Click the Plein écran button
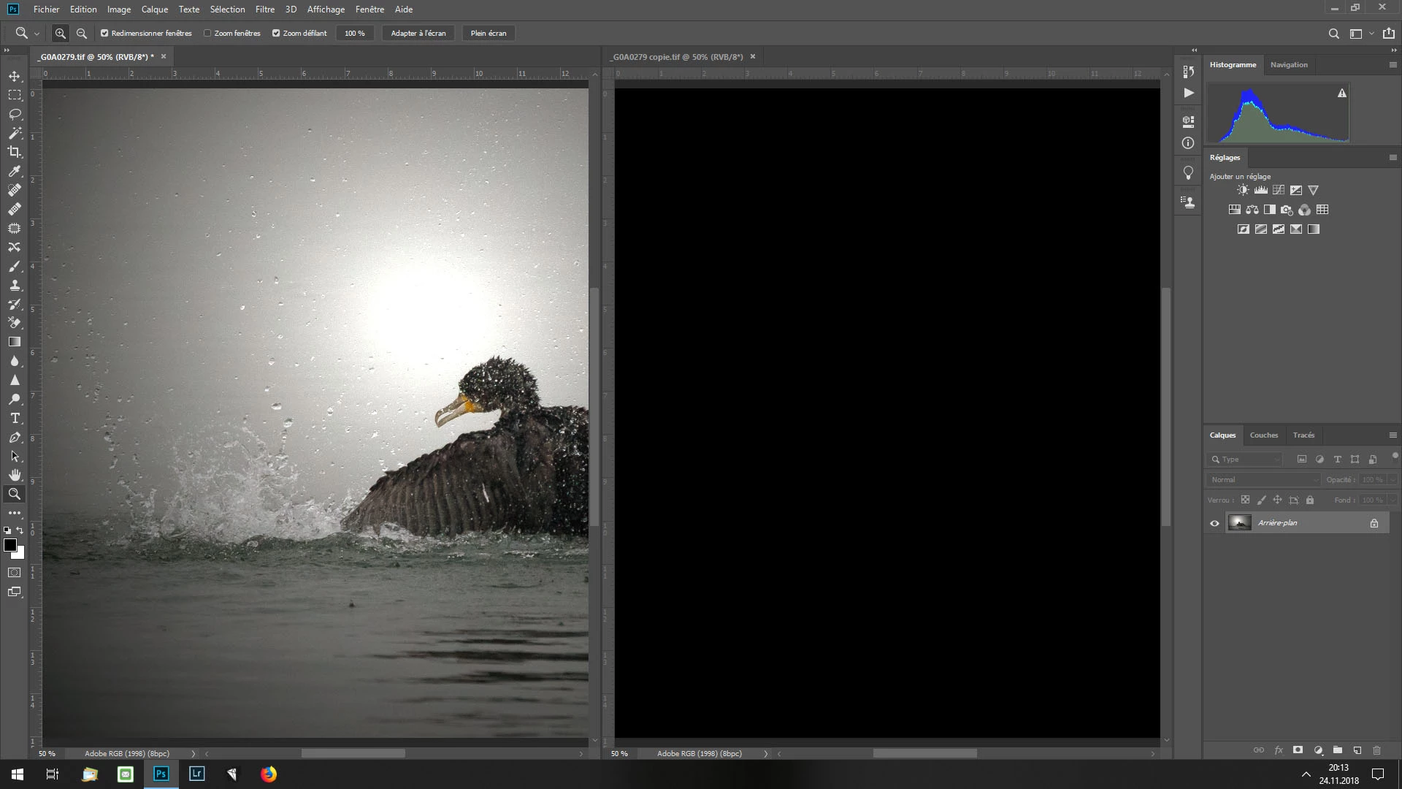Image resolution: width=1402 pixels, height=789 pixels. coord(488,34)
